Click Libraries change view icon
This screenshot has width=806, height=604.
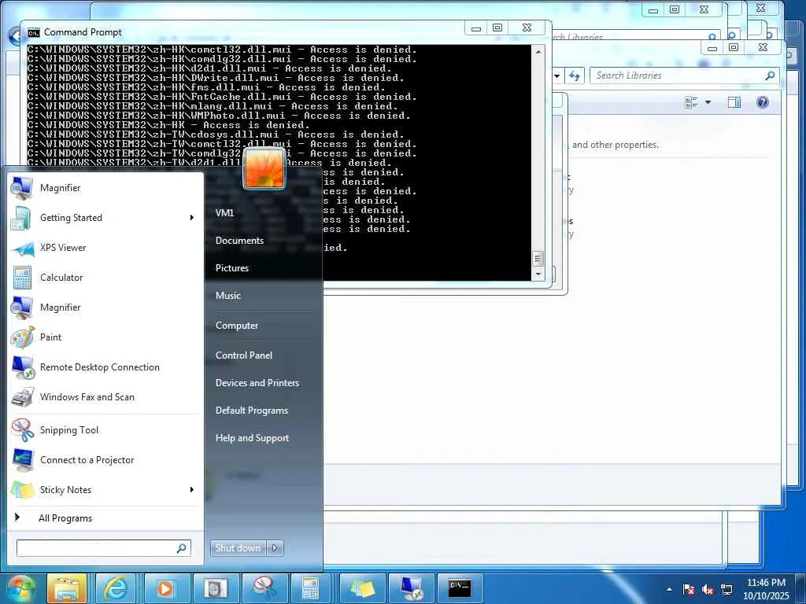(691, 102)
